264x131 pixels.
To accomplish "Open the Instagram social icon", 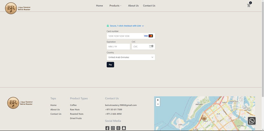I will [113, 128].
